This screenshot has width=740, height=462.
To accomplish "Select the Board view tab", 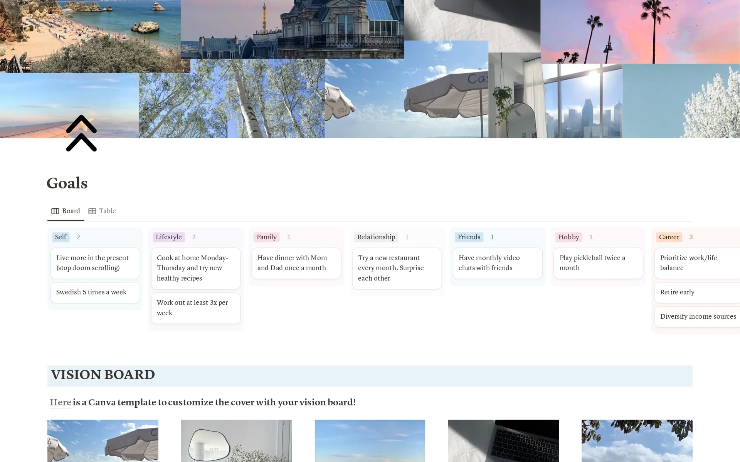I will [71, 211].
